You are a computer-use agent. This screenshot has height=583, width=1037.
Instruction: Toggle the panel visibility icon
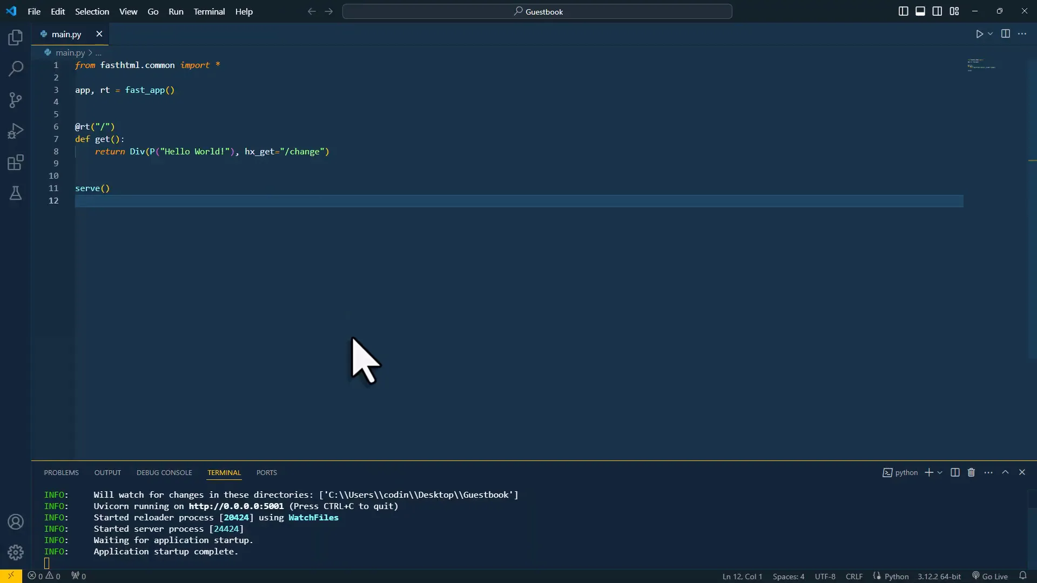920,11
